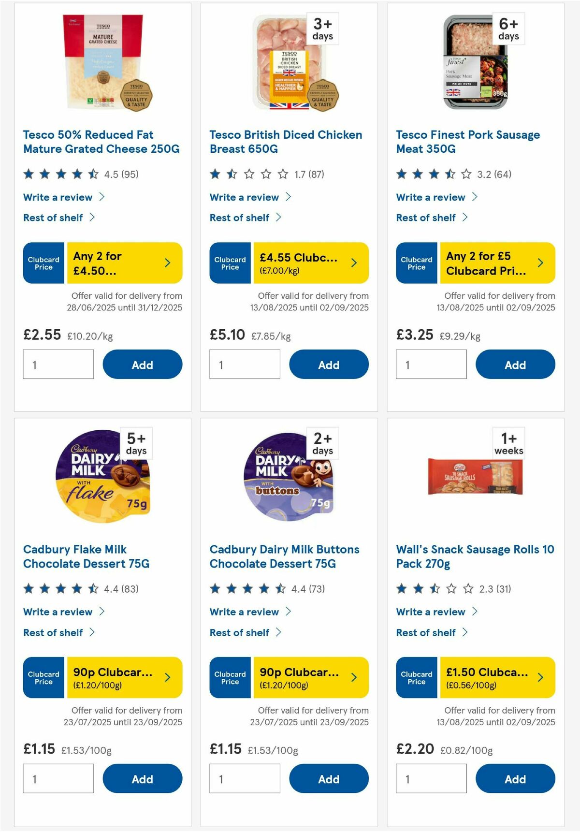
Task: Open the 90p Clubcard offer arrow for Buttons dessert
Action: pos(354,678)
